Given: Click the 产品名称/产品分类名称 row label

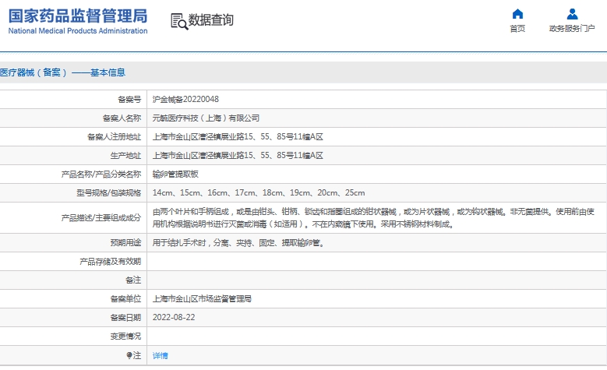Looking at the screenshot, I should pyautogui.click(x=101, y=174).
